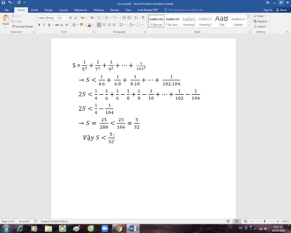
Task: Click the Undo arrow icon
Action: [10, 2]
